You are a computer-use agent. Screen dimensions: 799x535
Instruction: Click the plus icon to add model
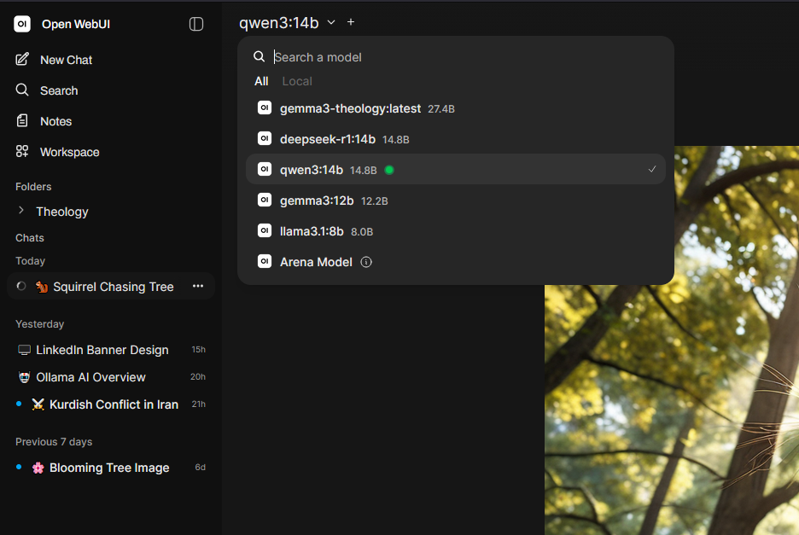(351, 22)
